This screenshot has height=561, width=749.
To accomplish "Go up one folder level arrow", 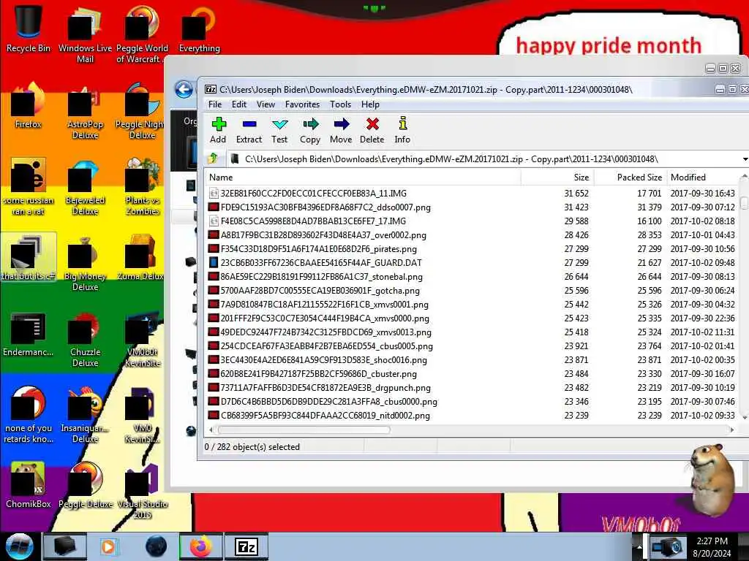I will coord(213,159).
